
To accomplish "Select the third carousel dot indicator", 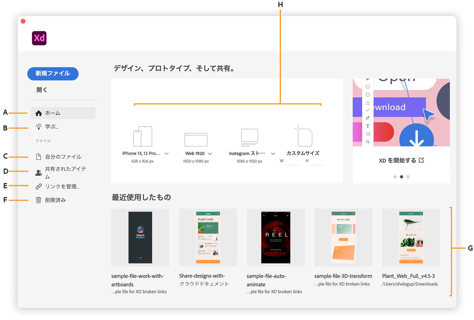I will (x=408, y=176).
